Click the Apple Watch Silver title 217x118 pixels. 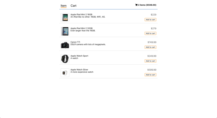click(x=79, y=70)
